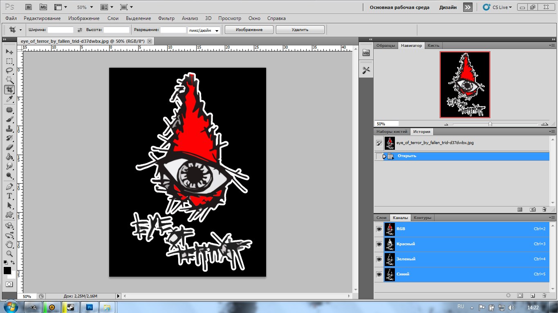Viewport: 558px width, 313px height.
Task: Load channel as selection
Action: click(x=508, y=295)
